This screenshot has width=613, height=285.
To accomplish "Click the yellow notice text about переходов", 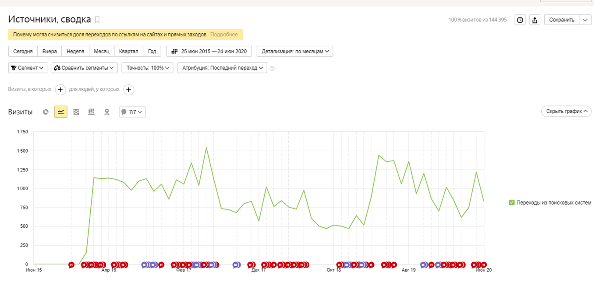I will [x=110, y=35].
